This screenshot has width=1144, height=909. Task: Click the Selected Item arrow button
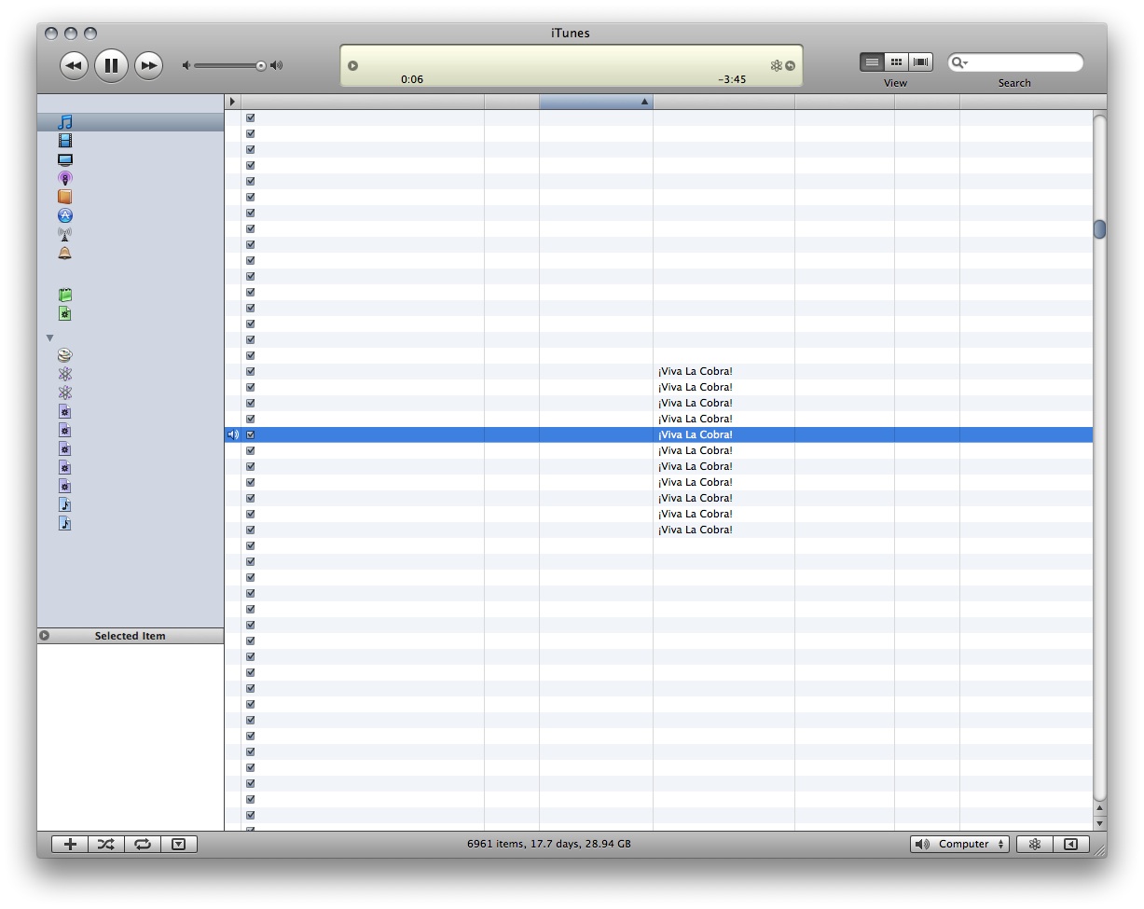[x=44, y=636]
